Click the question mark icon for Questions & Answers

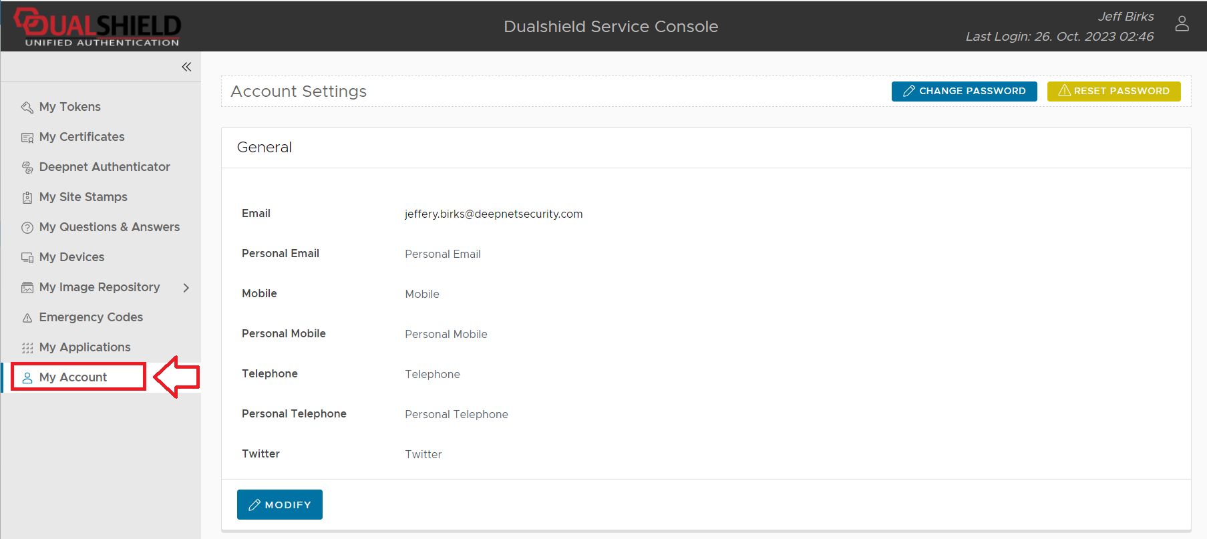pyautogui.click(x=27, y=228)
